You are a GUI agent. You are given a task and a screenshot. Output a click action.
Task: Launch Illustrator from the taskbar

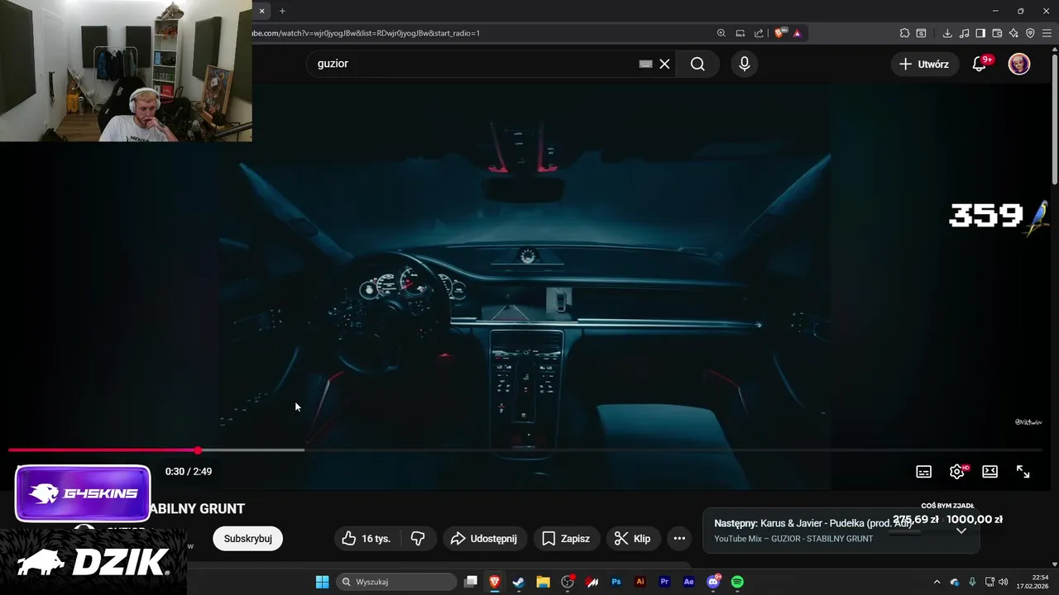[x=640, y=582]
